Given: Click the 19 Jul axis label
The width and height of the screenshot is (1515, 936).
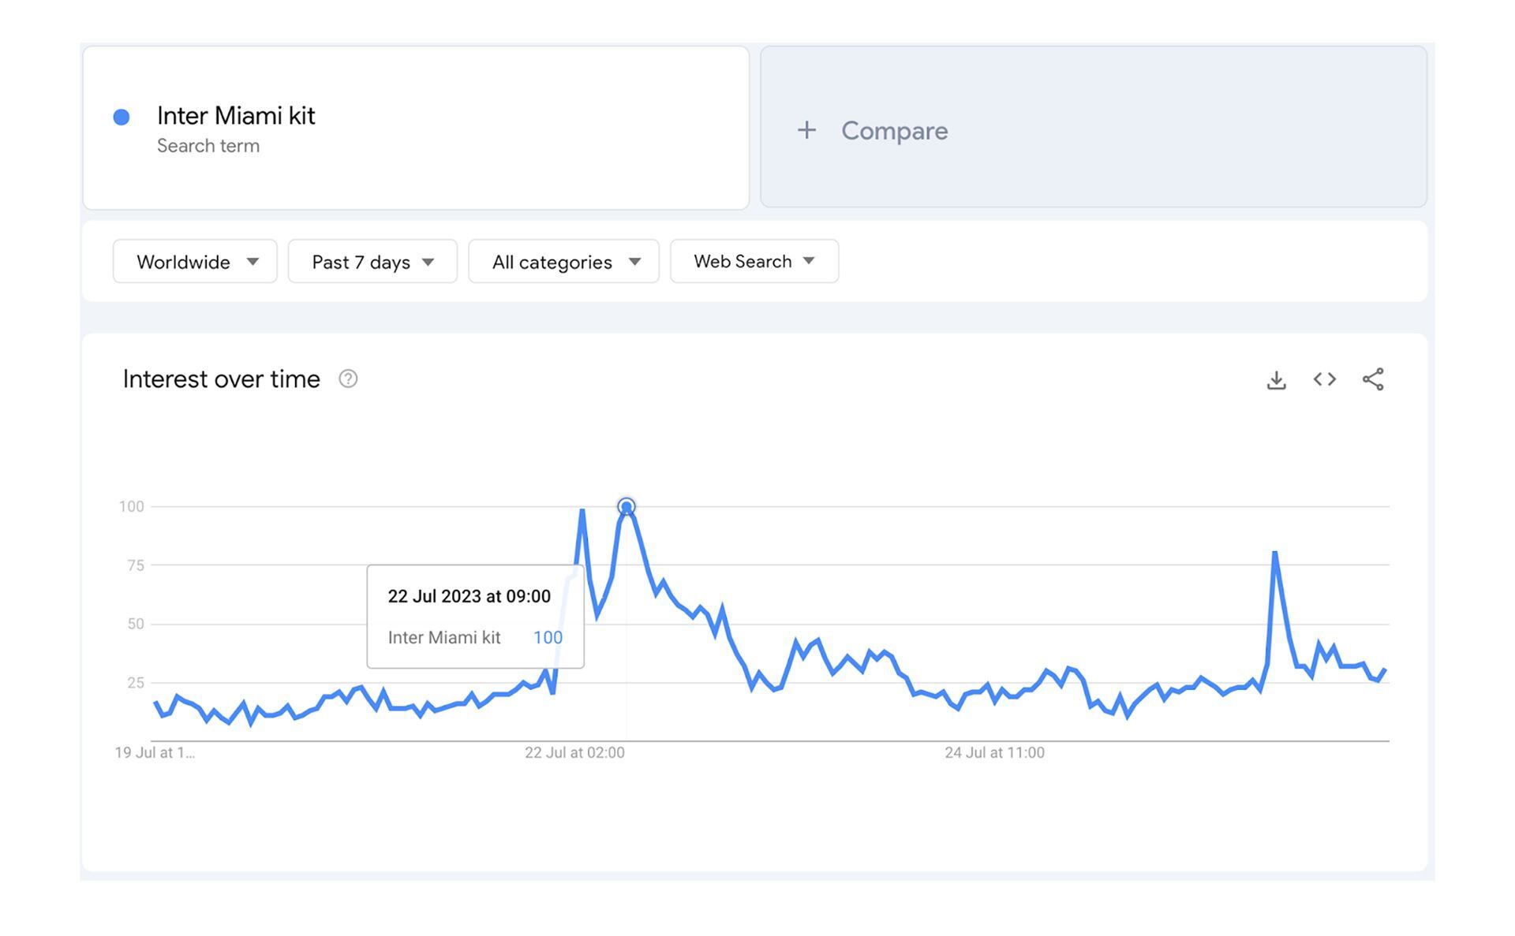Looking at the screenshot, I should click(155, 753).
